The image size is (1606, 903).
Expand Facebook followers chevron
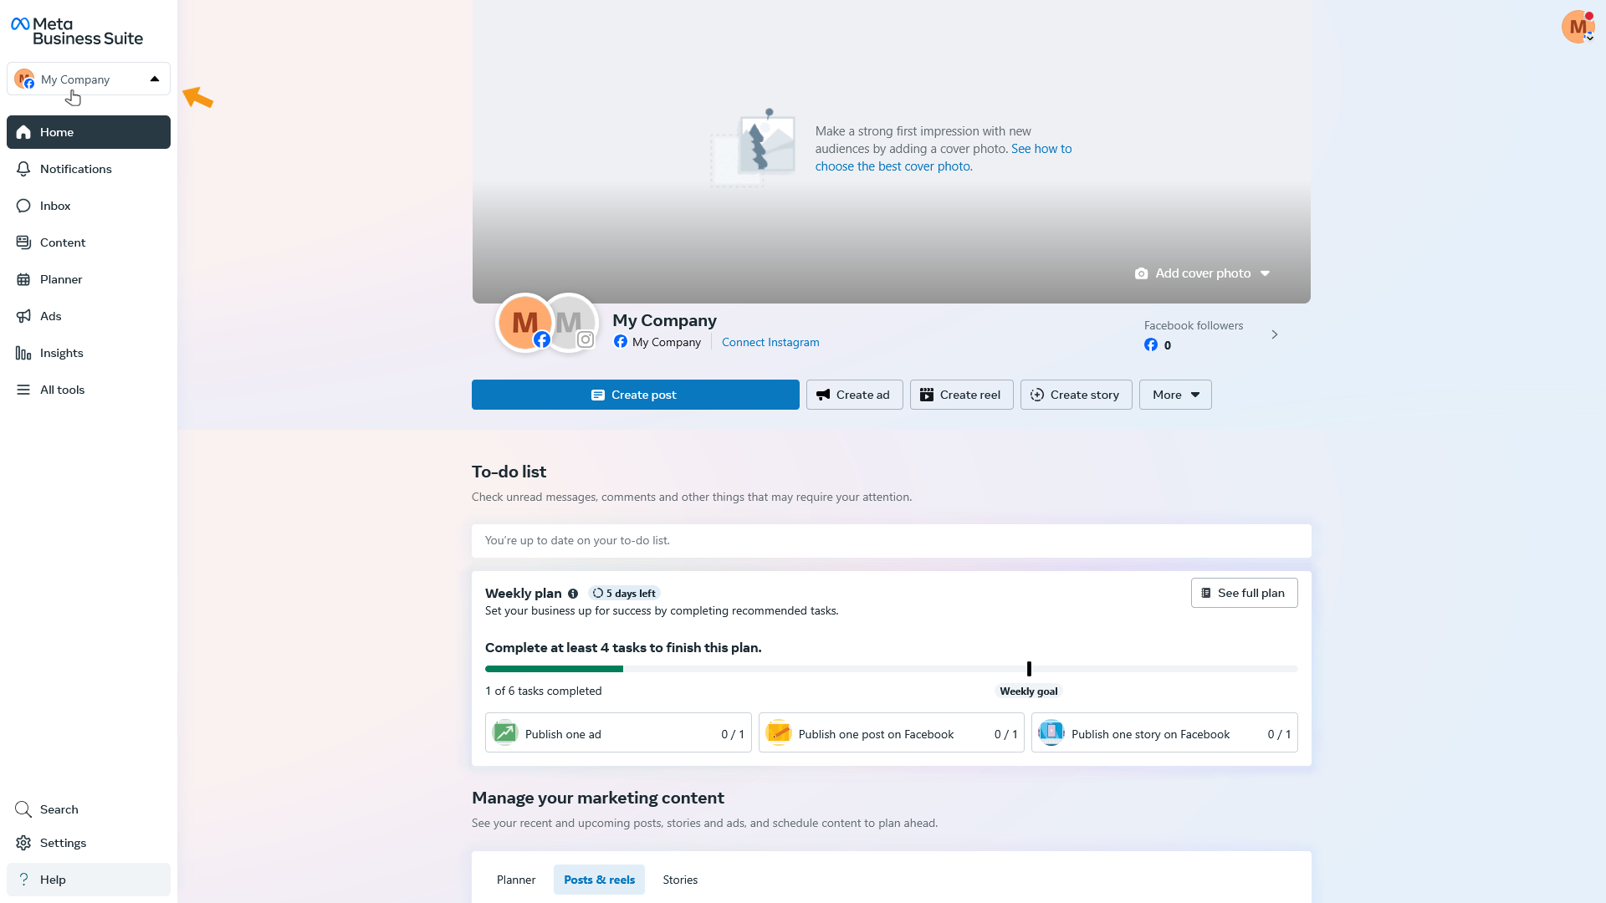pos(1275,334)
